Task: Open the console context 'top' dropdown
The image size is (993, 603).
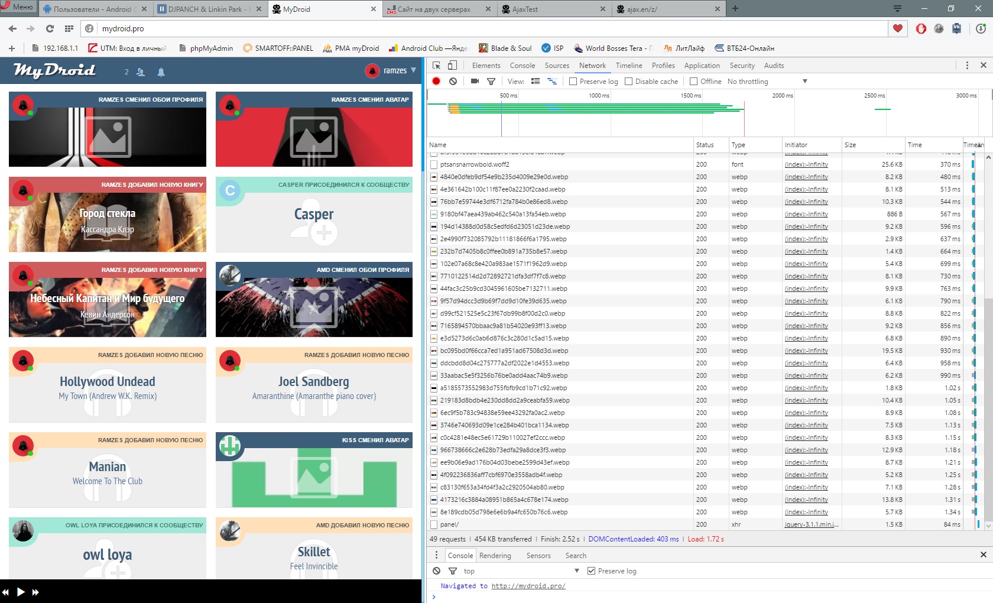Action: click(521, 571)
